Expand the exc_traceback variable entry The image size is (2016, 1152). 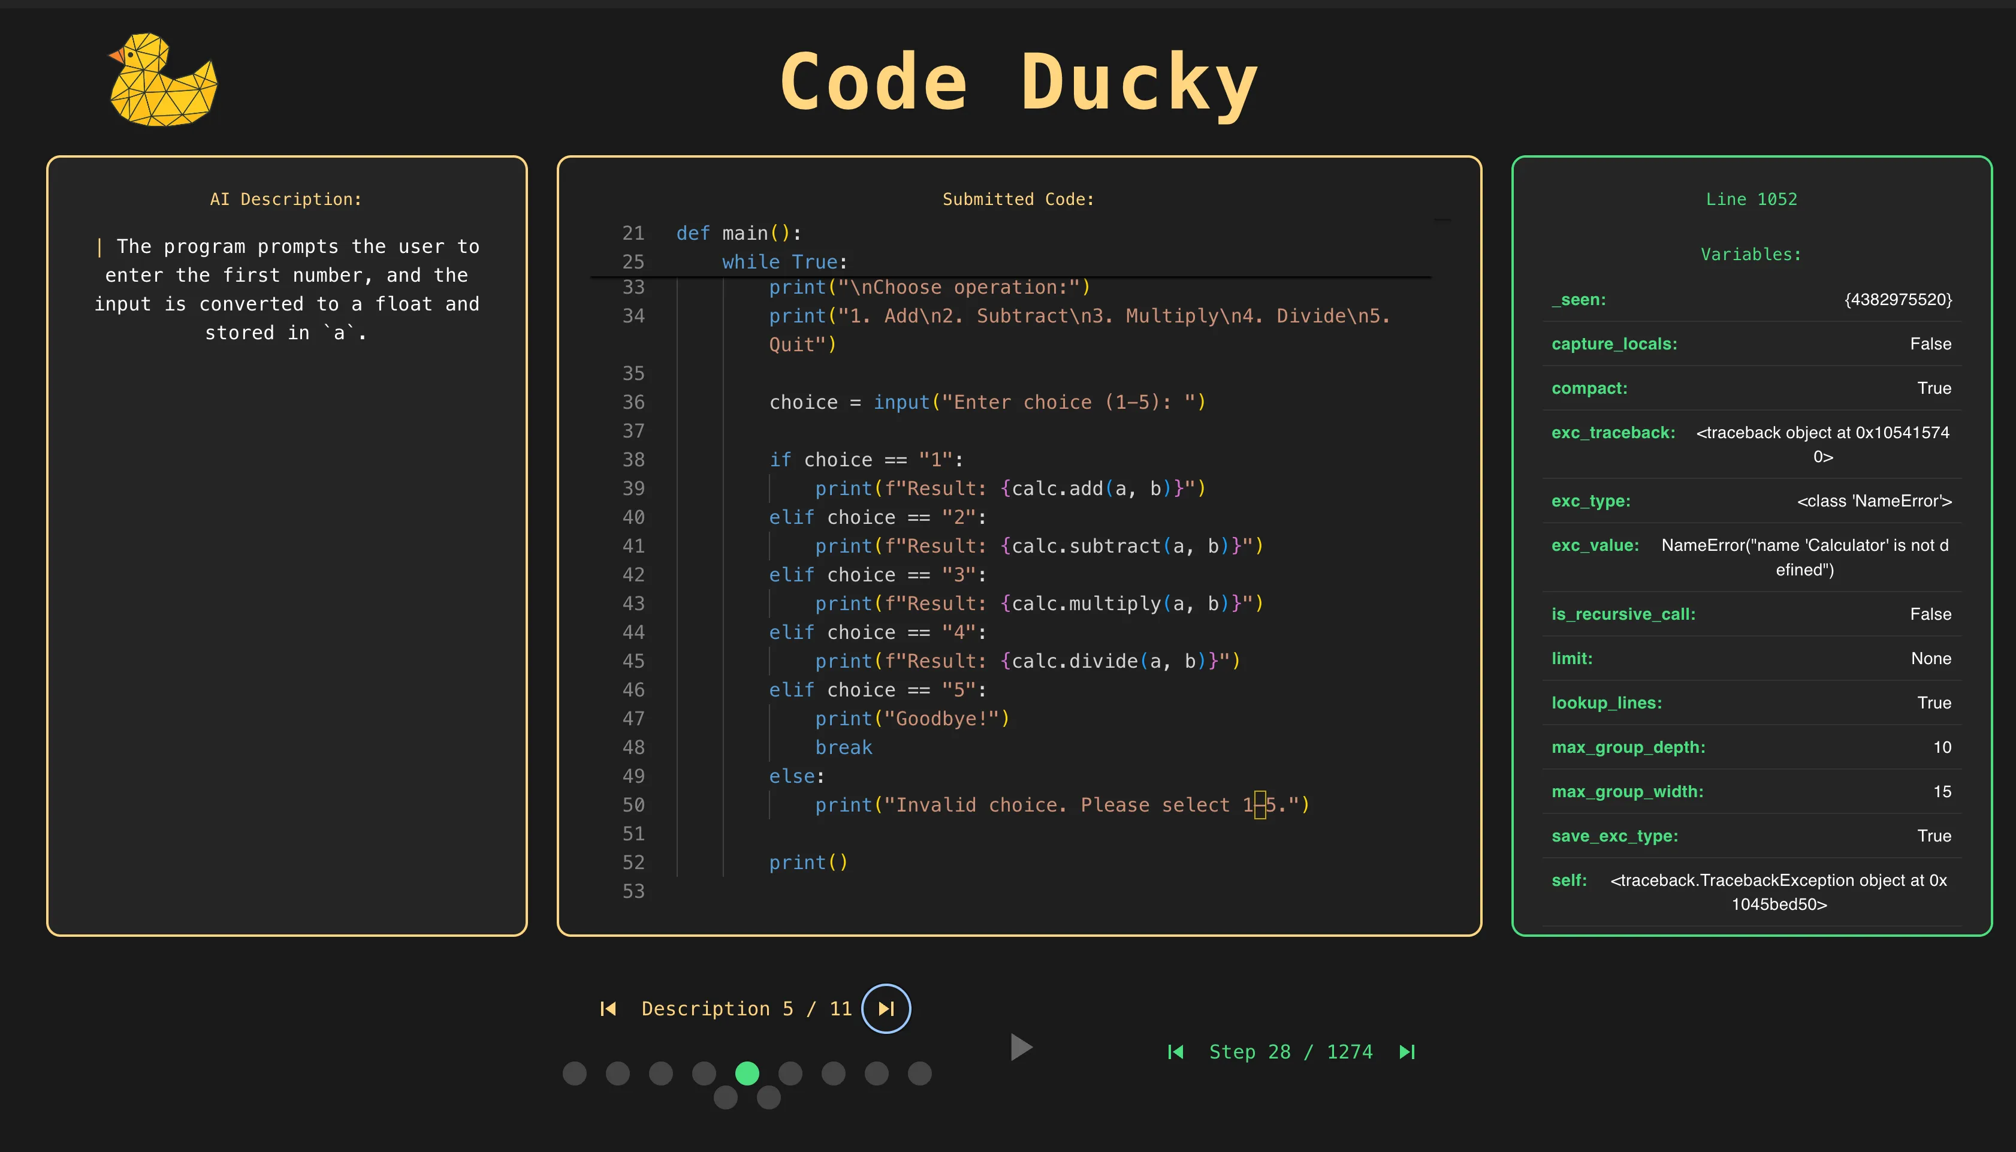pos(1613,432)
